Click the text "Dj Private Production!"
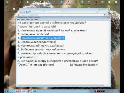Image resolution: width=124 pixels, height=93 pixels. pyautogui.click(x=84, y=65)
